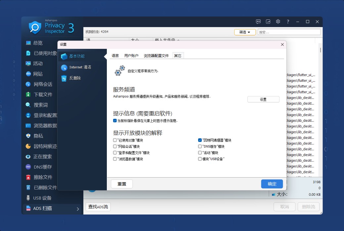Switch to the 浏览器配置文件 tab
The height and width of the screenshot is (231, 344).
[156, 56]
